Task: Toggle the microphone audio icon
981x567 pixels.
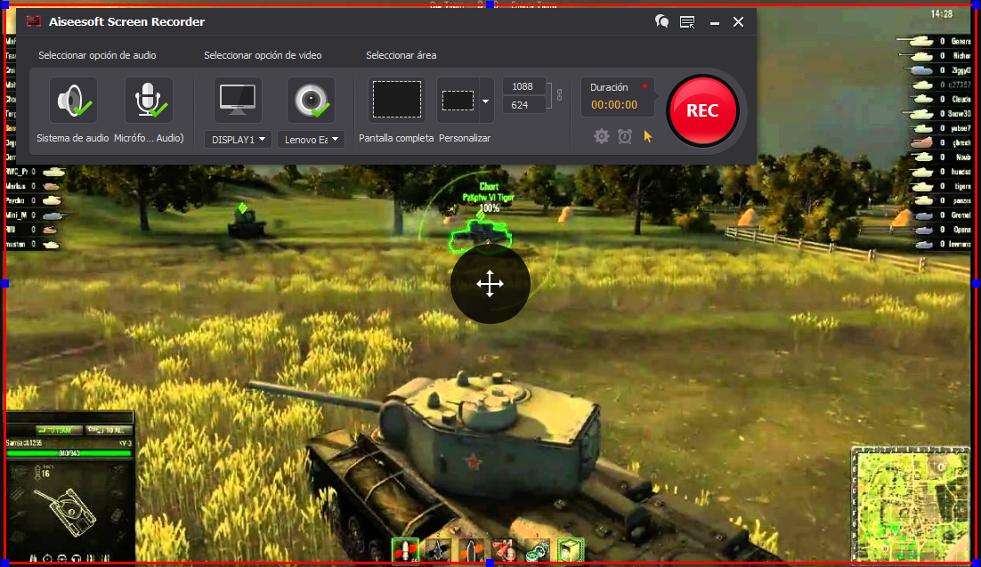Action: 149,100
